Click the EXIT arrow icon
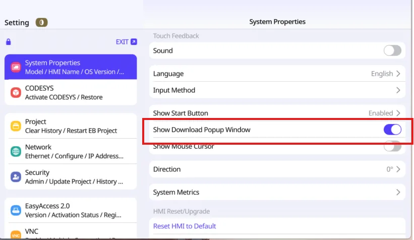The height and width of the screenshot is (240, 414). tap(134, 42)
